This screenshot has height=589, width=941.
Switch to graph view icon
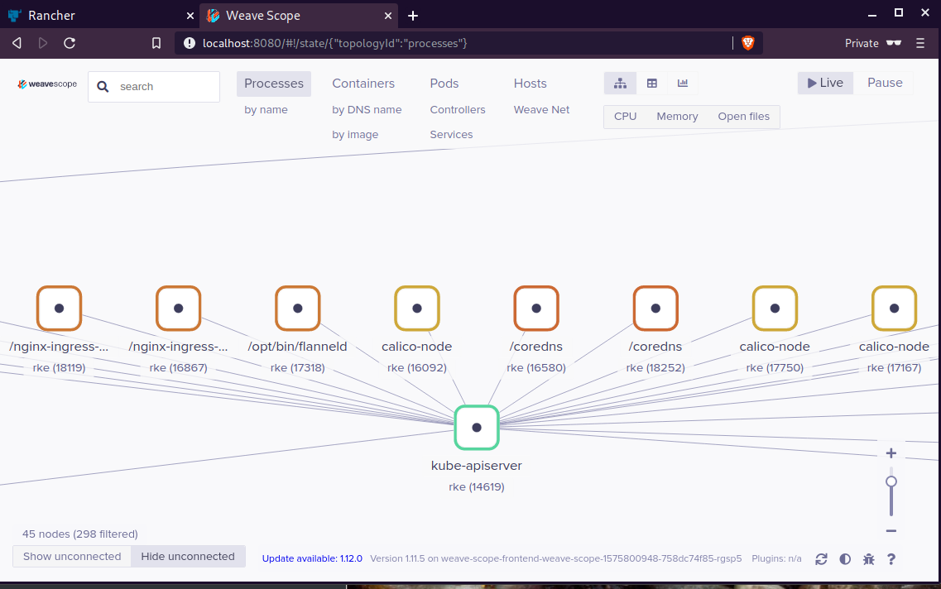pyautogui.click(x=620, y=84)
